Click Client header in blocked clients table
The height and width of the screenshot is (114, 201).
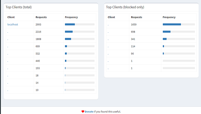pyautogui.click(x=111, y=17)
